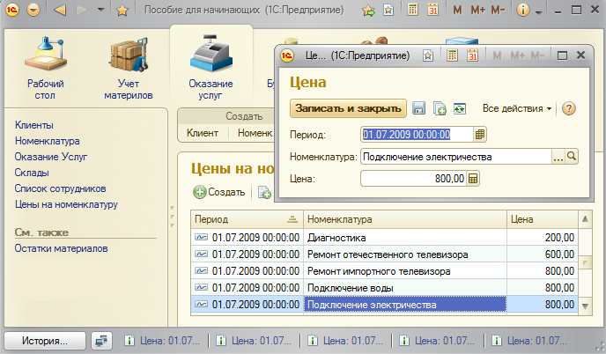Click Создать button in price list
The width and height of the screenshot is (606, 354).
coord(219,192)
